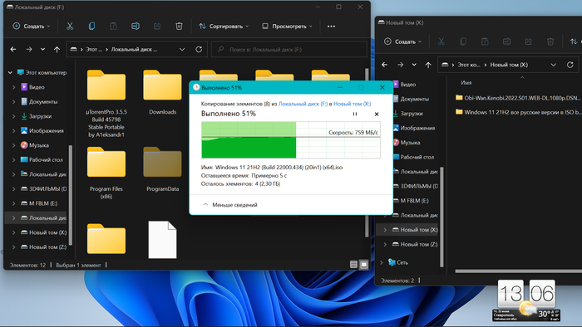Open the three-dots more options menu in F: window

click(331, 27)
